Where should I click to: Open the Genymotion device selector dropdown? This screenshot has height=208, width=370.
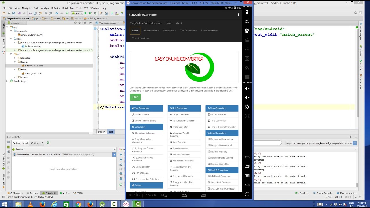click(x=114, y=155)
